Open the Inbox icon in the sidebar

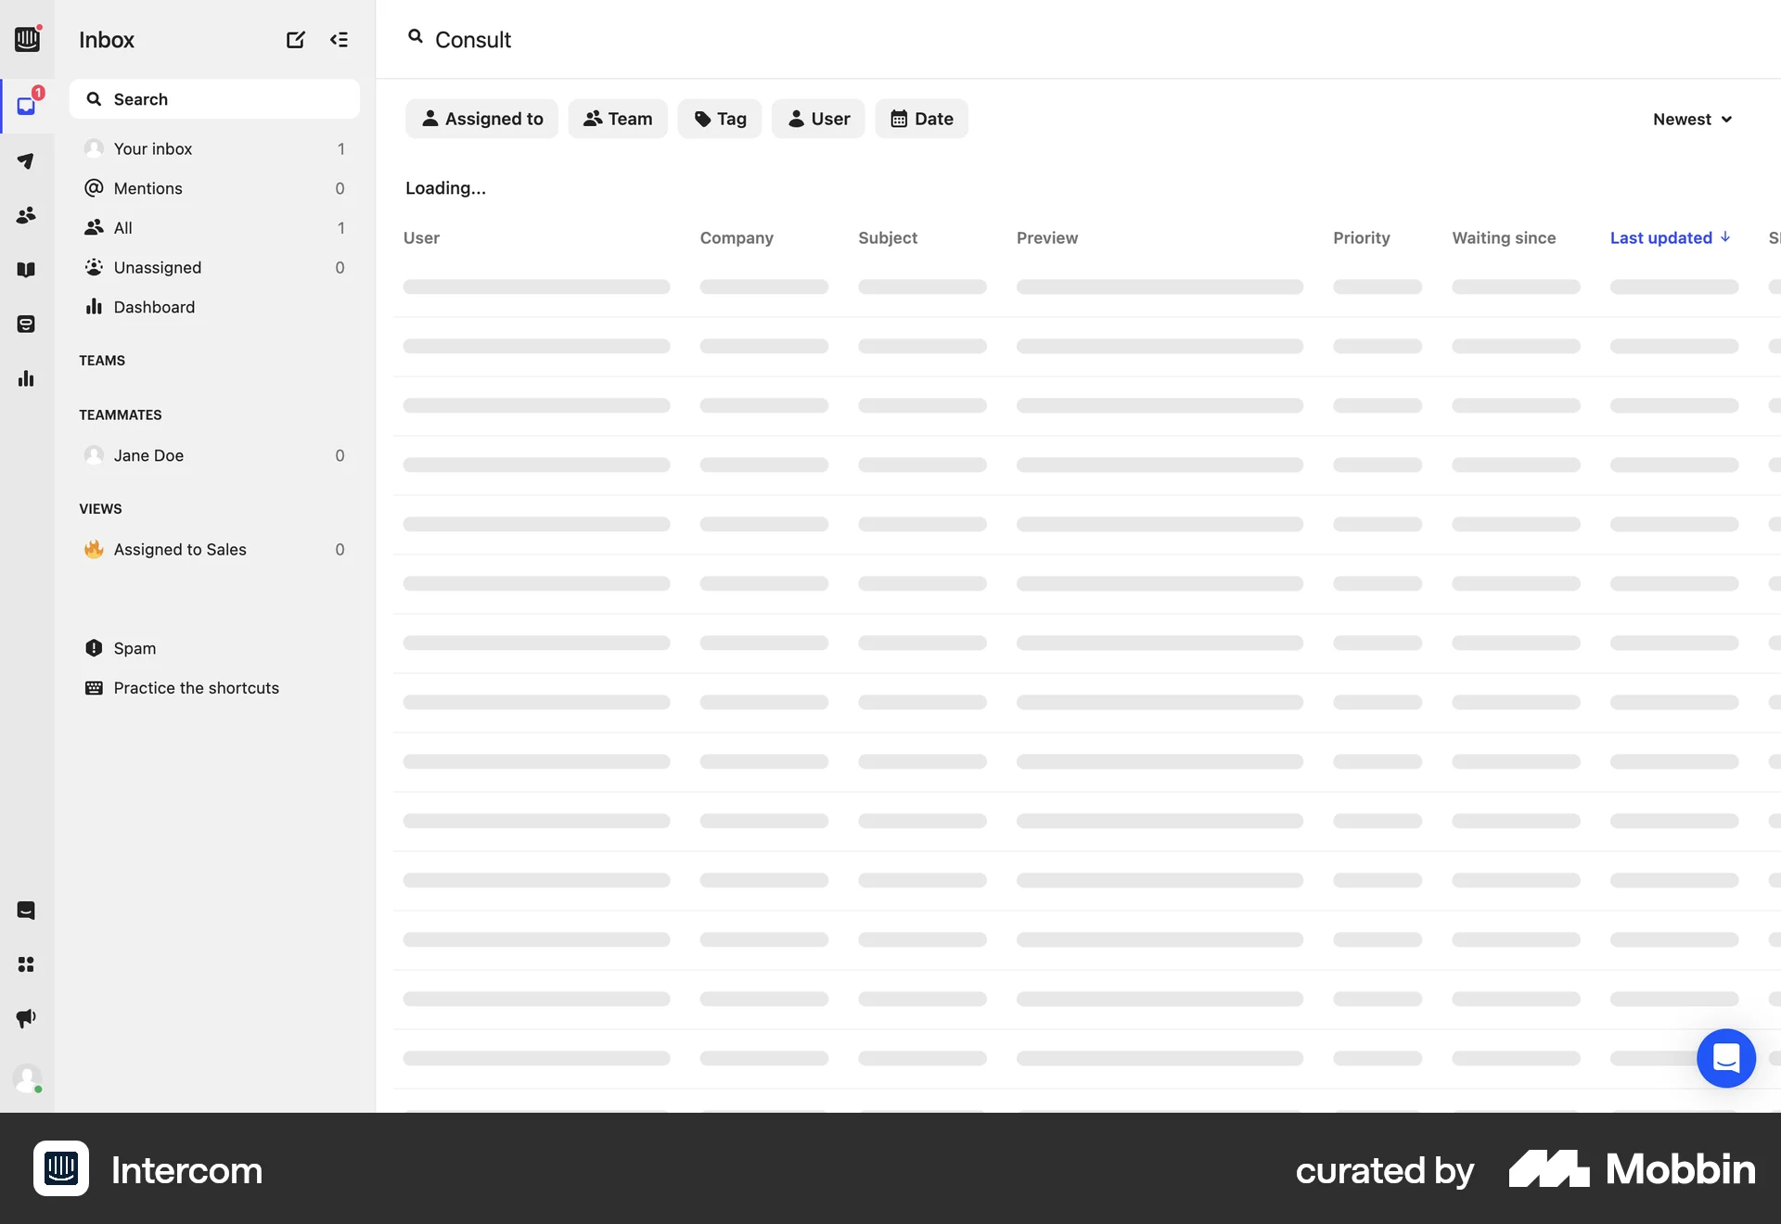(x=27, y=106)
